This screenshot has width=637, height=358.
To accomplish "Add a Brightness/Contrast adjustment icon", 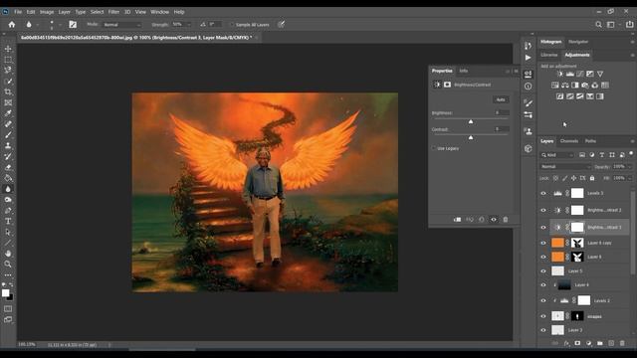I will (559, 74).
